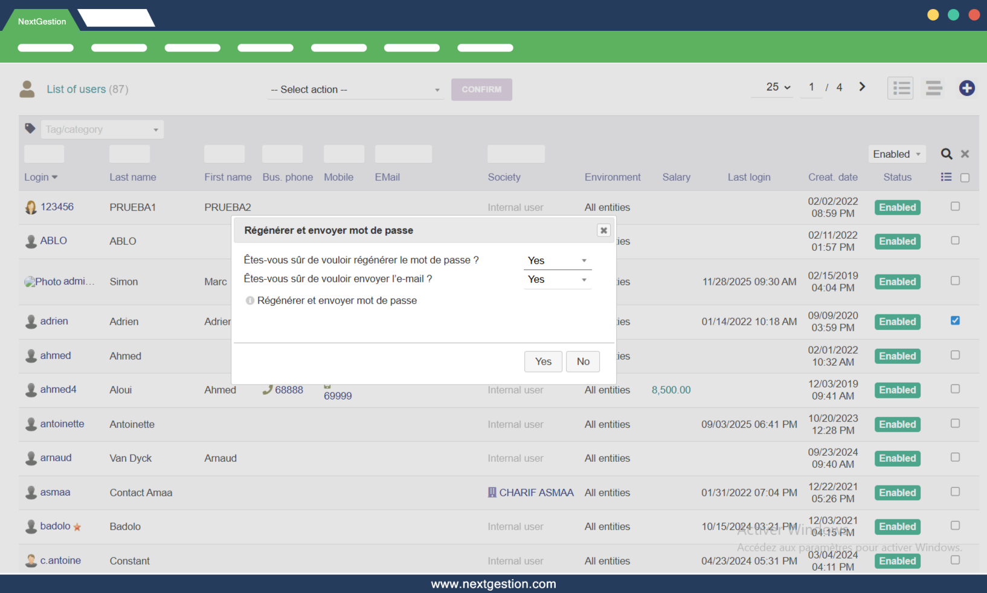The image size is (987, 593).
Task: Click the 8,500.00 salary value
Action: (671, 390)
